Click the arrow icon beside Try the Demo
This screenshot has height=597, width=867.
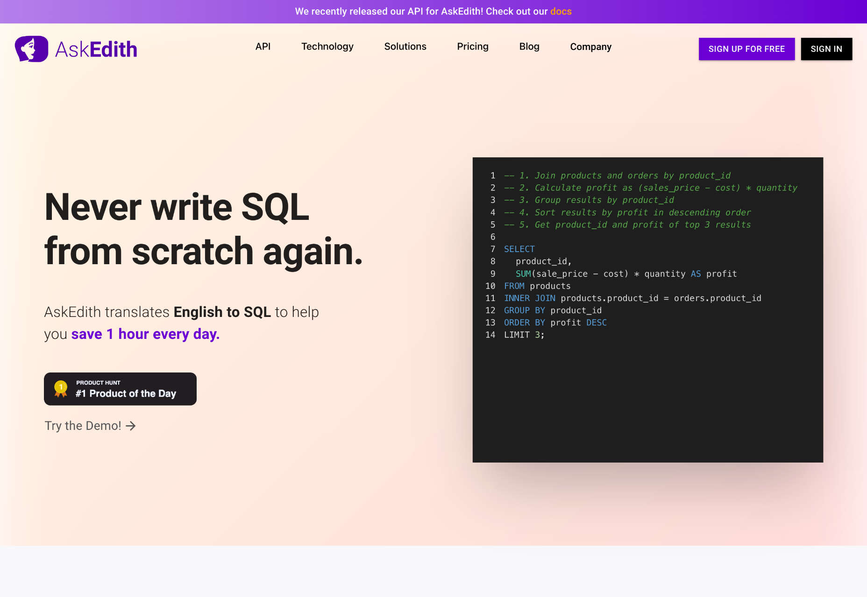[x=131, y=426]
